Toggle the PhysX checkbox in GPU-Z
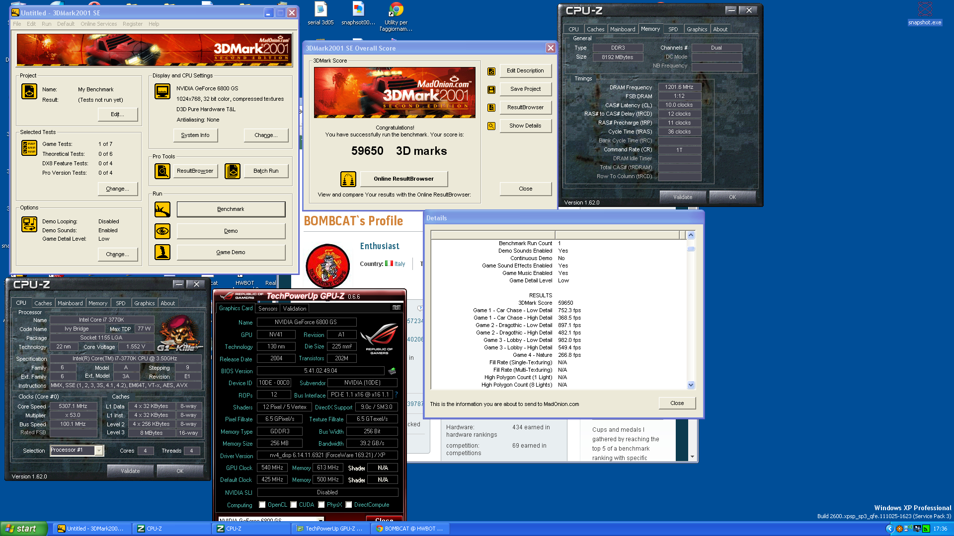 point(321,505)
